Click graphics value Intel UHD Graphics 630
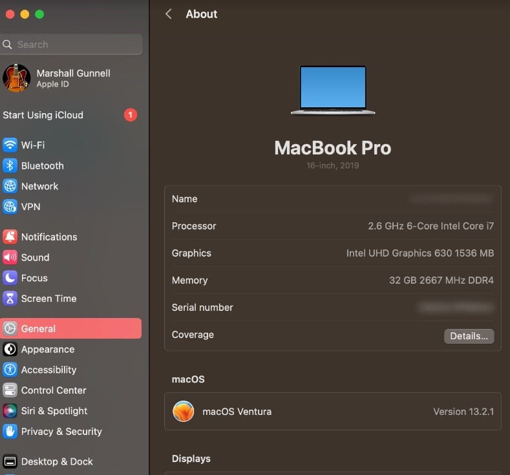 click(420, 253)
